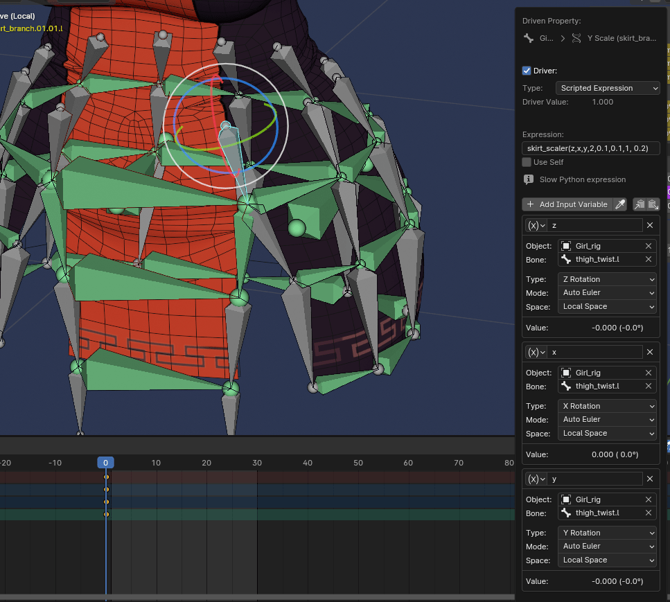Screen dimensions: 670x602
Task: Click the eyedropper input variable picker
Action: pyautogui.click(x=621, y=204)
